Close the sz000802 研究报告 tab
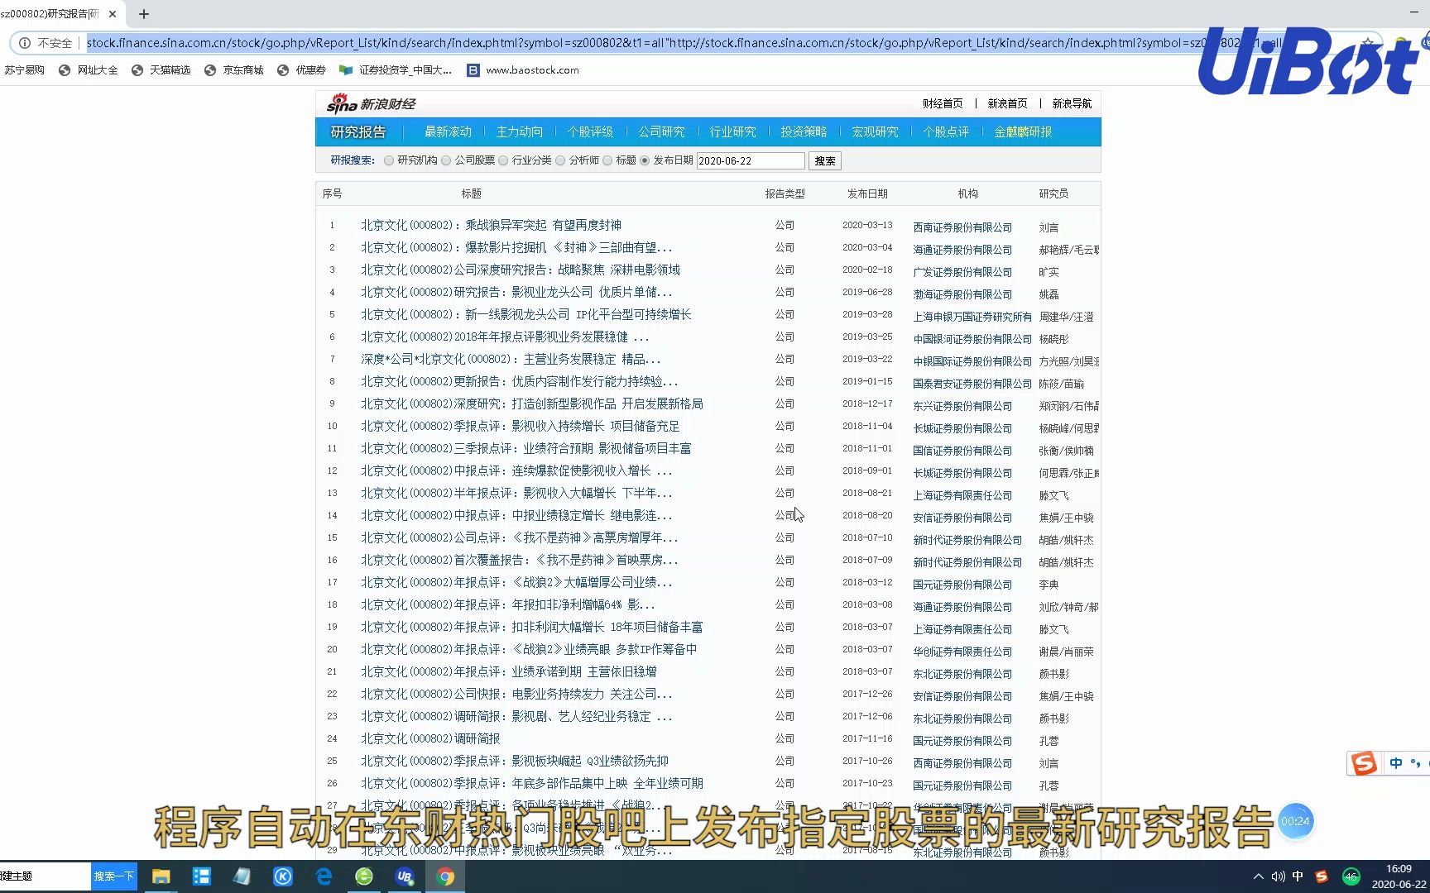The width and height of the screenshot is (1430, 893). pyautogui.click(x=113, y=14)
